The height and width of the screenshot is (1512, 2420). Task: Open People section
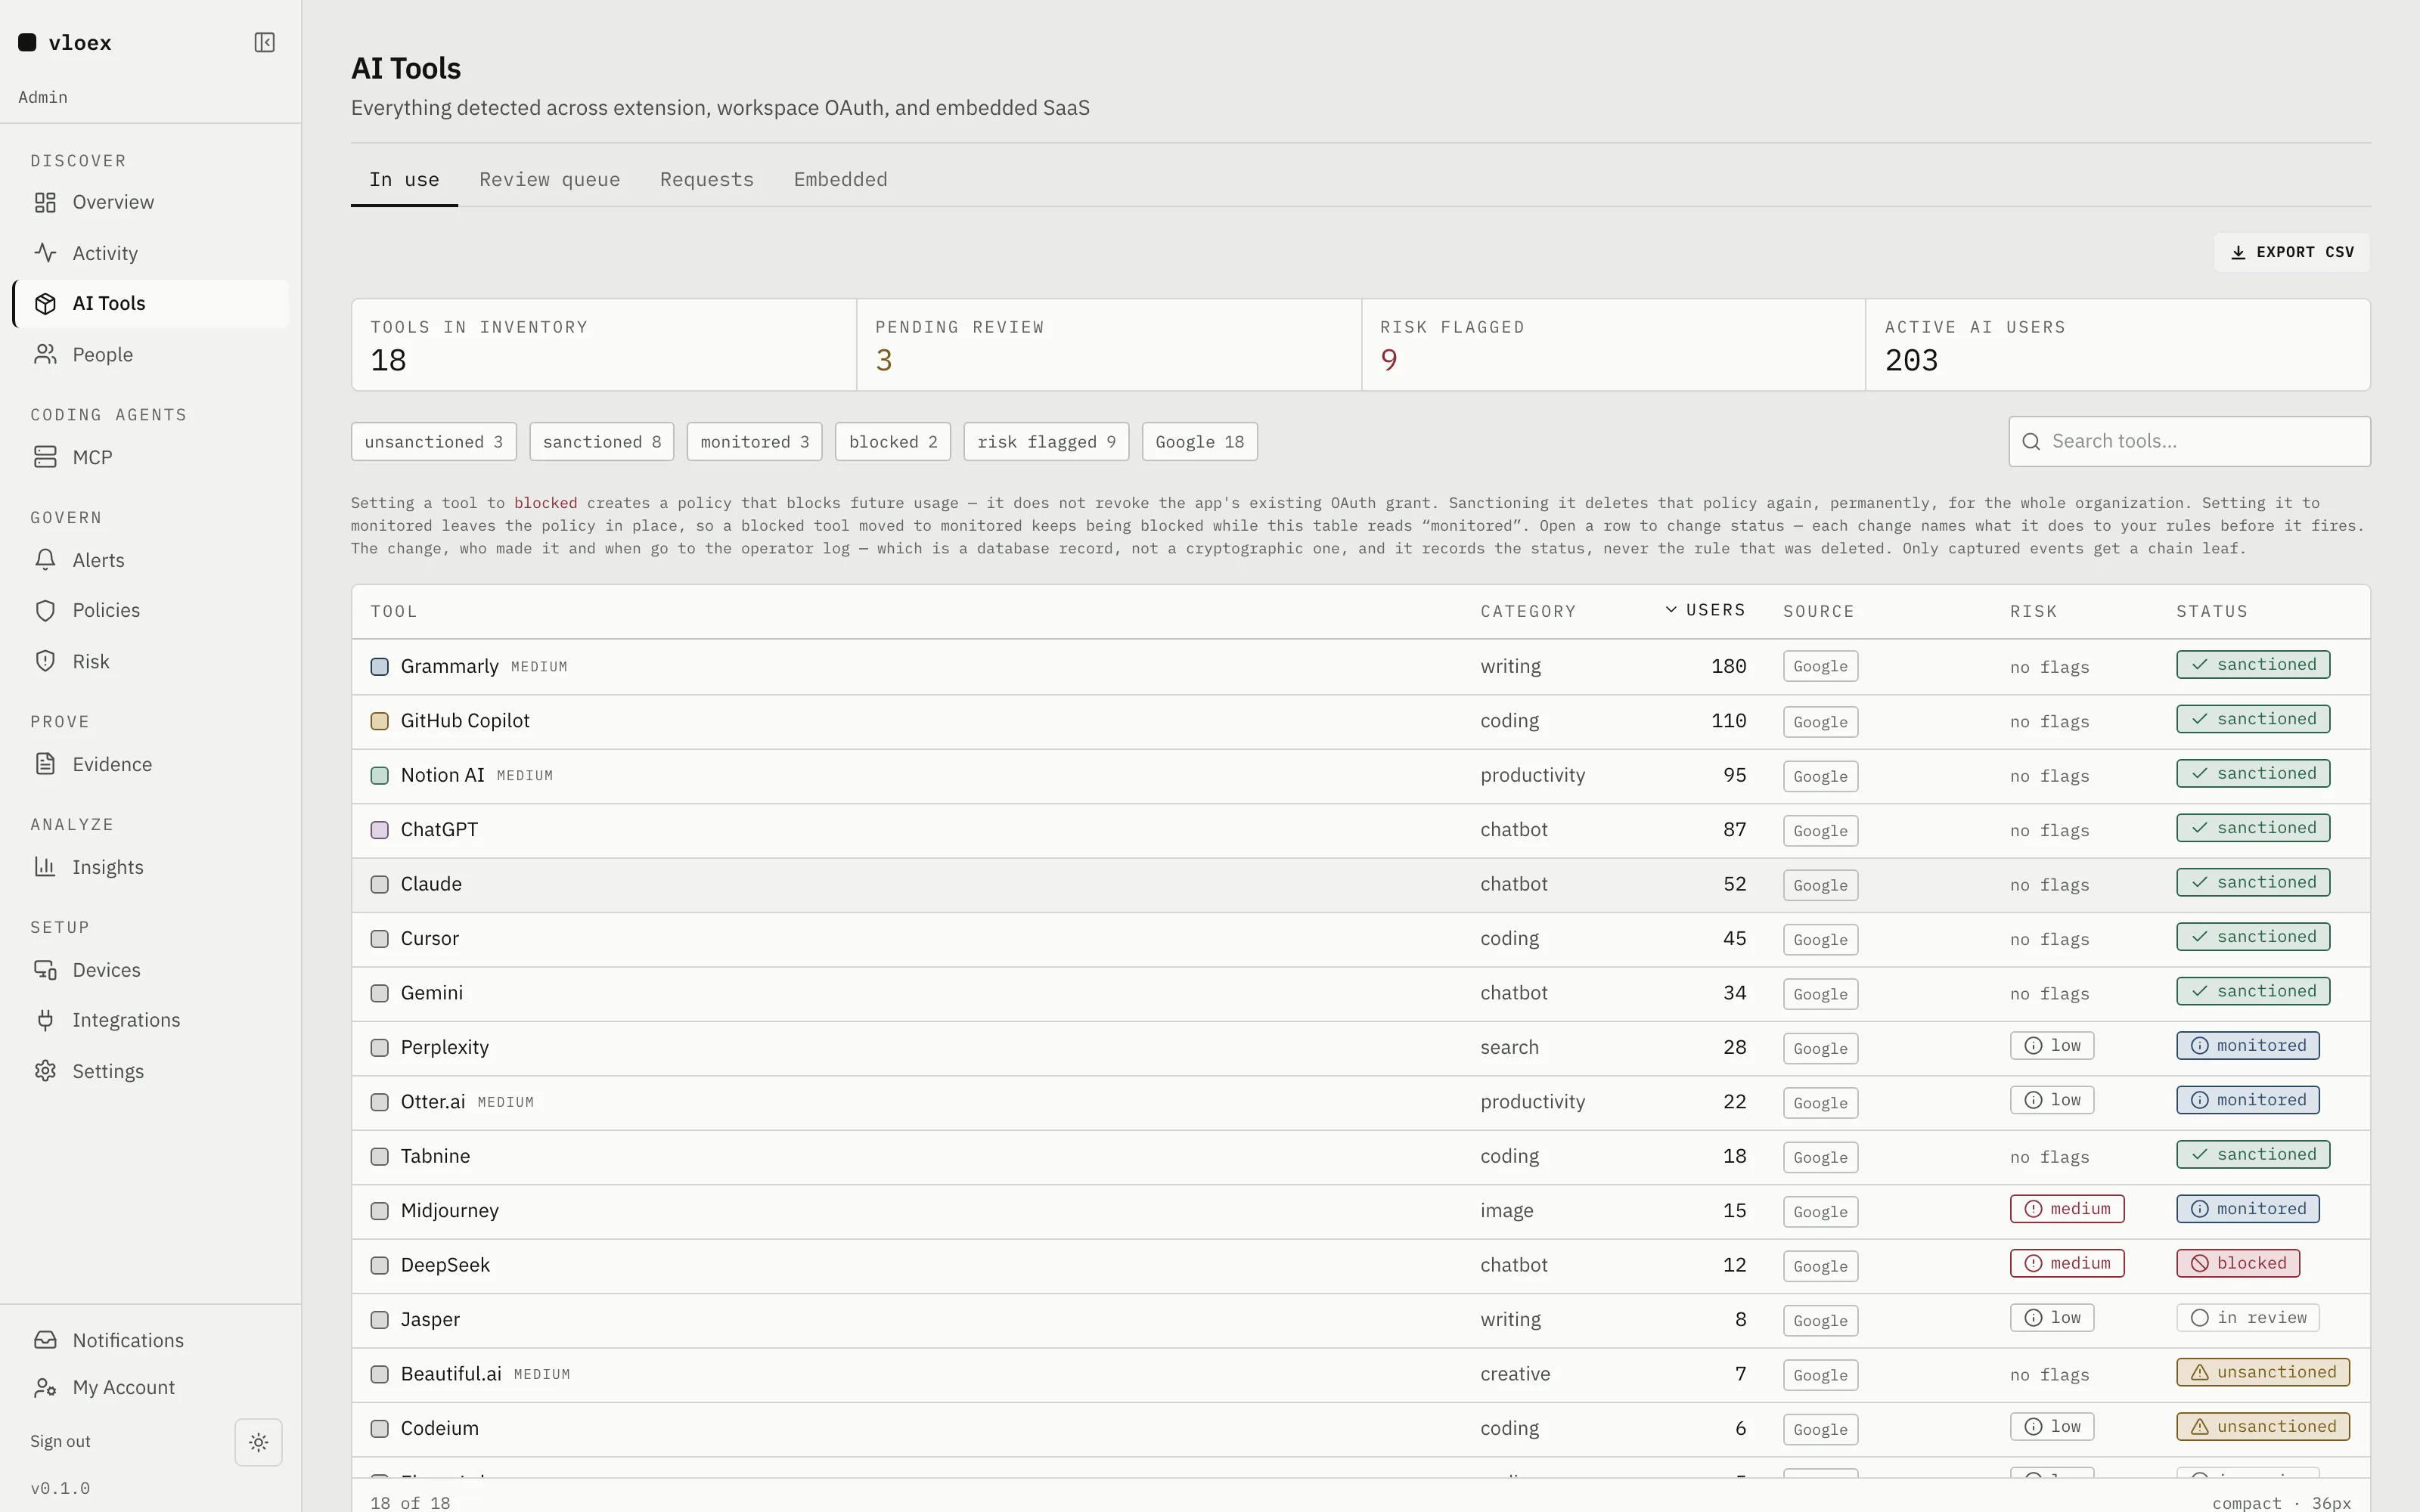[x=151, y=354]
